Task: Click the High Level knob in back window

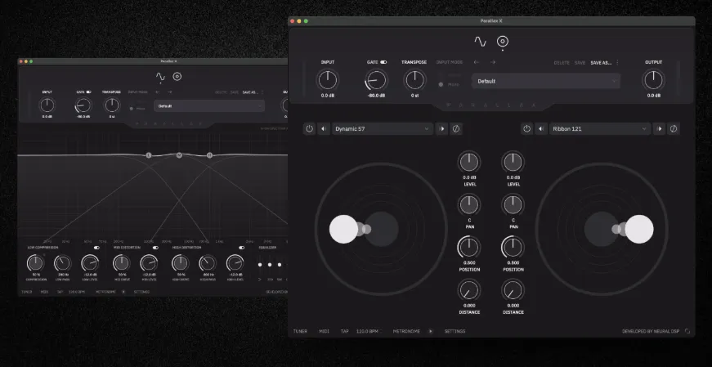Action: point(235,263)
